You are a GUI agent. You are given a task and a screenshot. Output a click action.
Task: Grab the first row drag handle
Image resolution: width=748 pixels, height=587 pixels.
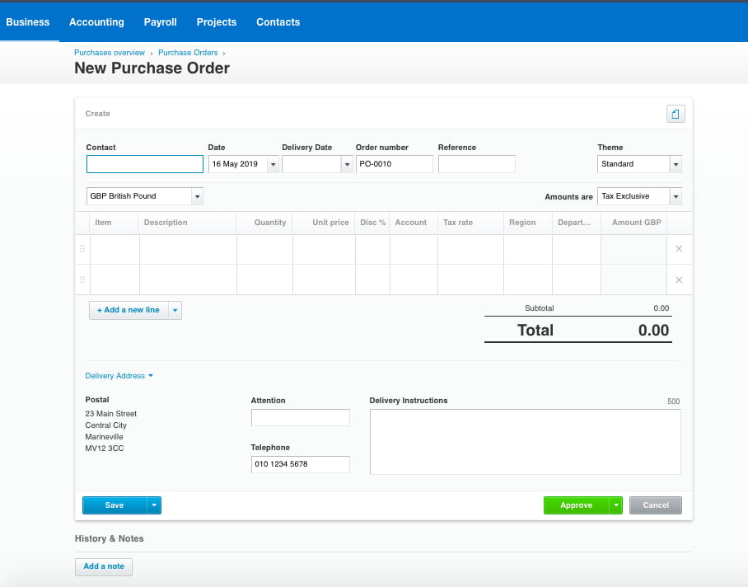click(82, 249)
